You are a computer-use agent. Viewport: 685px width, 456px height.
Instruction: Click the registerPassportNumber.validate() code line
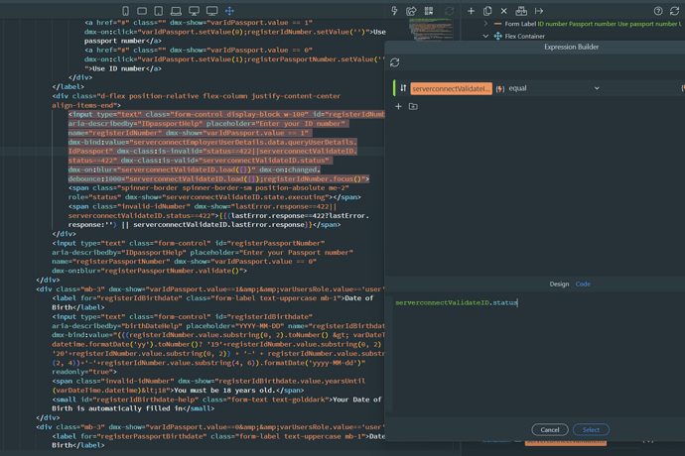coord(149,271)
